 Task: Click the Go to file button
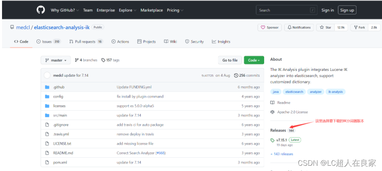[230, 60]
